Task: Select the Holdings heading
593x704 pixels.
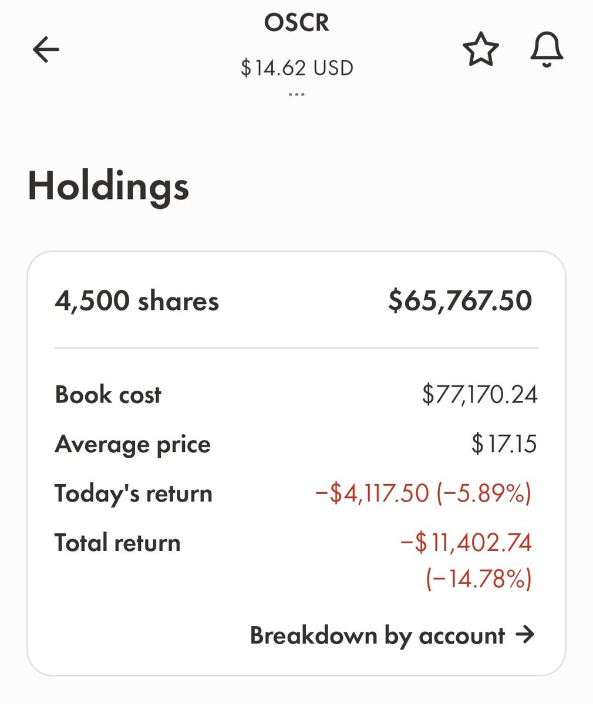Action: coord(109,187)
